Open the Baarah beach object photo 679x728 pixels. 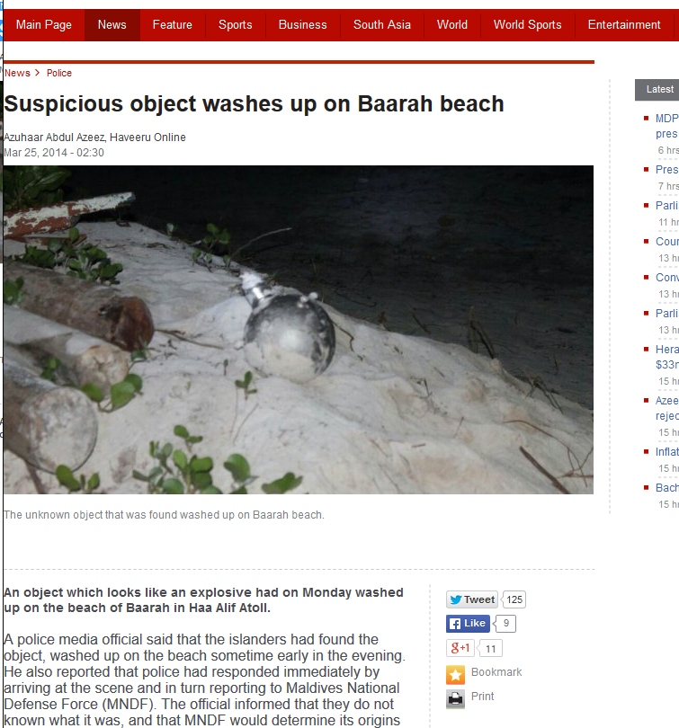pyautogui.click(x=299, y=330)
